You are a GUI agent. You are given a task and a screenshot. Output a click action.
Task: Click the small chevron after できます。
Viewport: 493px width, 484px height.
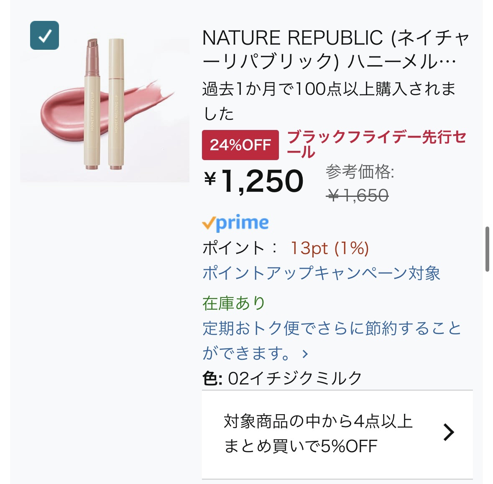tap(305, 354)
